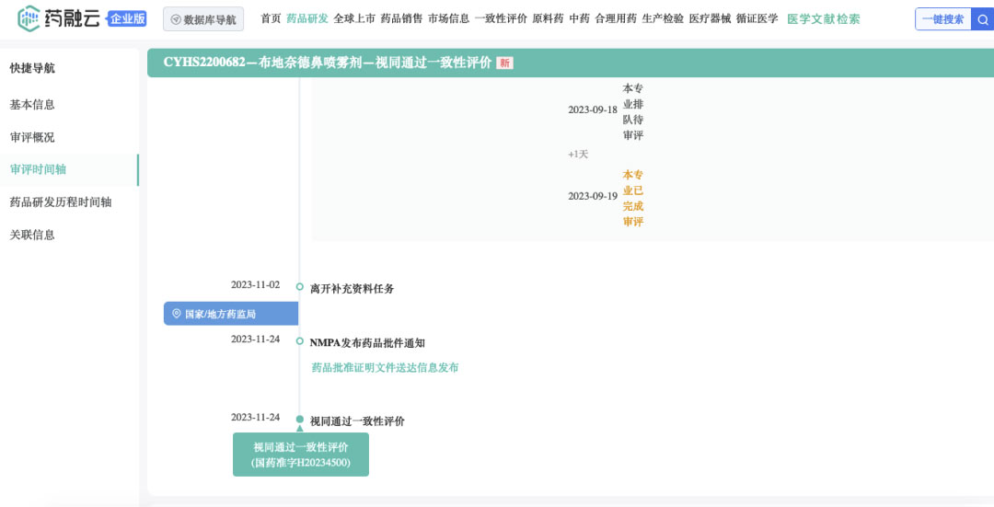994x507 pixels.
Task: Open the 数据库导航 button
Action: 203,19
